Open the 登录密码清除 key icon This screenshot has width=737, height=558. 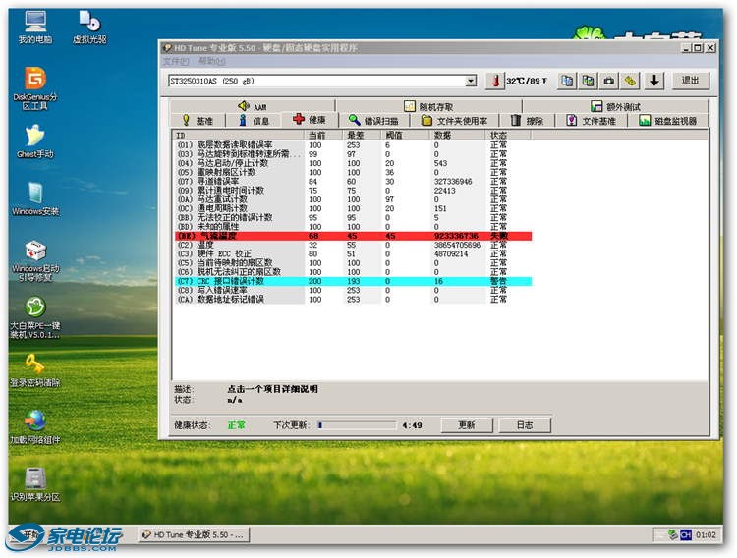point(35,370)
